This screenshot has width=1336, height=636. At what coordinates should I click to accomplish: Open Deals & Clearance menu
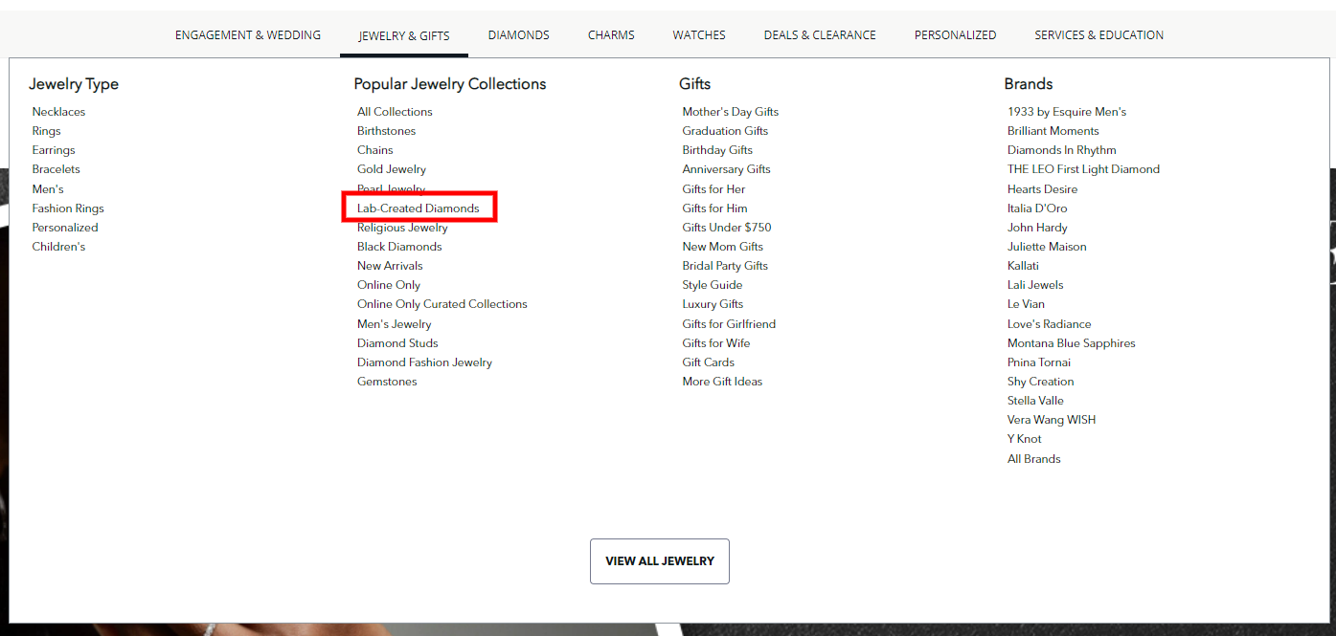[819, 35]
